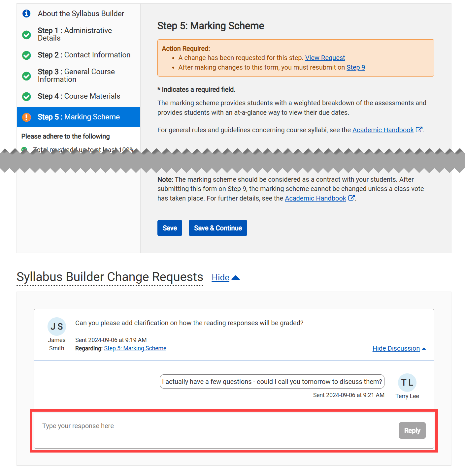Go to Step 1: Administrative Details
Screen dimensions: 465x472
pos(75,34)
